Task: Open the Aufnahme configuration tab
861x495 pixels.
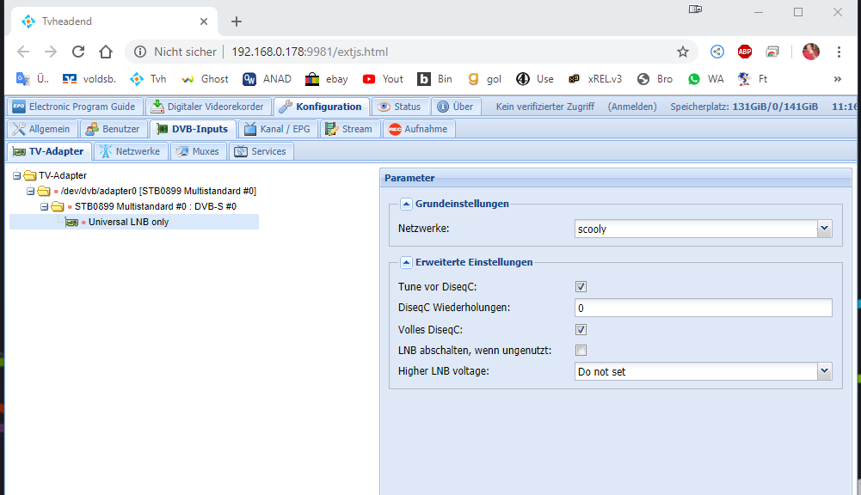Action: point(419,129)
